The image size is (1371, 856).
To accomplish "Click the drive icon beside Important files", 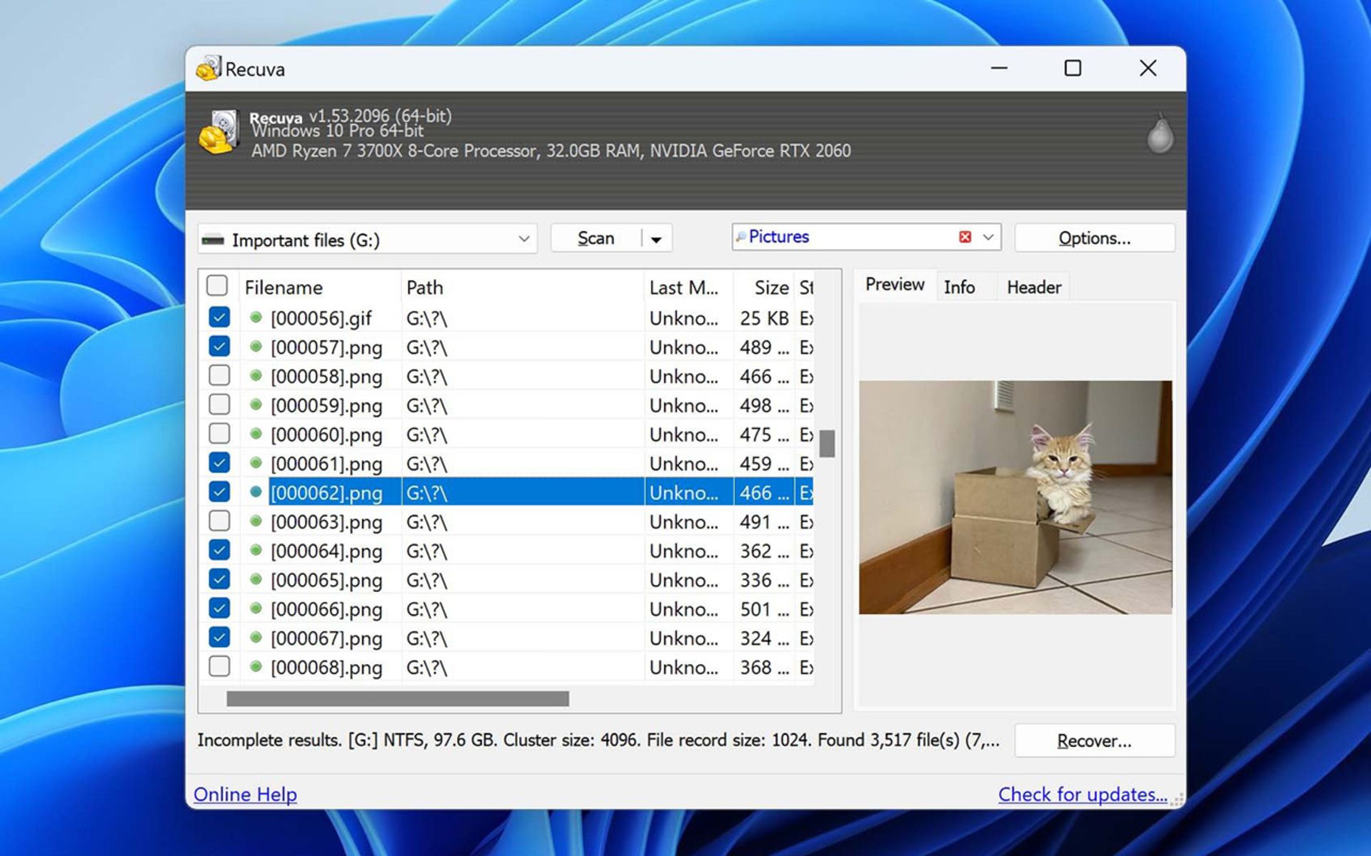I will (x=213, y=240).
